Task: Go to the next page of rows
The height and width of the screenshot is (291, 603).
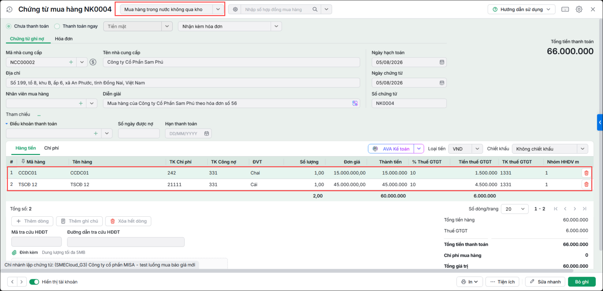Action: coord(575,209)
